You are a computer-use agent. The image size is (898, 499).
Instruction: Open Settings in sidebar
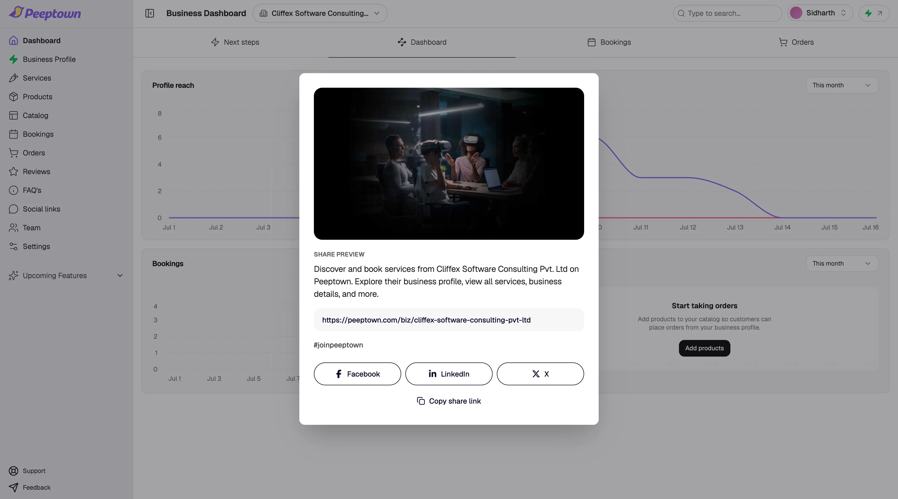(x=30, y=247)
